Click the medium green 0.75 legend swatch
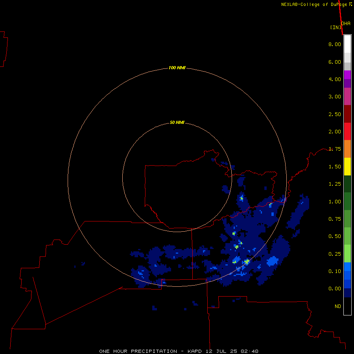354x354 pixels. tap(347, 219)
